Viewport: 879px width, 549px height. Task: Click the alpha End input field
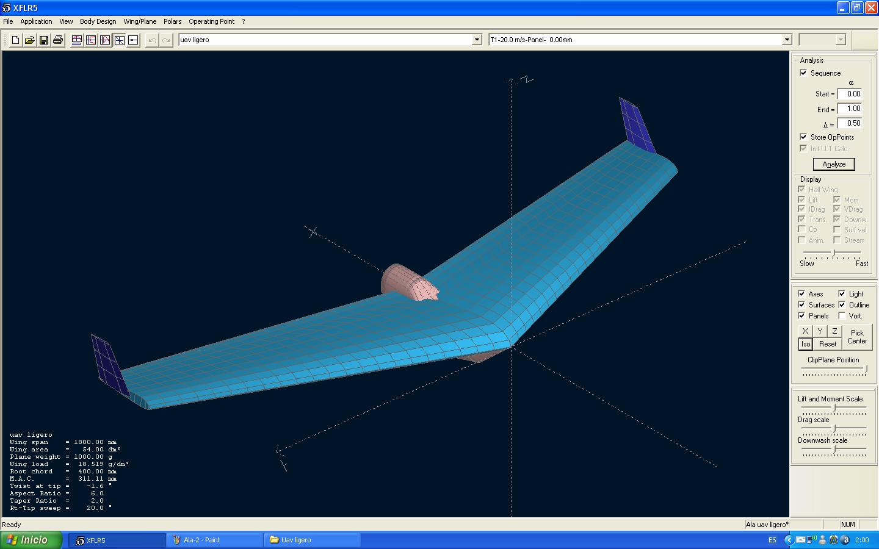pyautogui.click(x=849, y=109)
